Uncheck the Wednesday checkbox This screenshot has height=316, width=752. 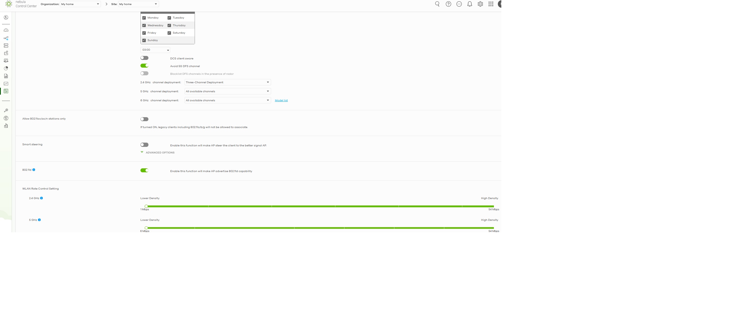[x=144, y=25]
